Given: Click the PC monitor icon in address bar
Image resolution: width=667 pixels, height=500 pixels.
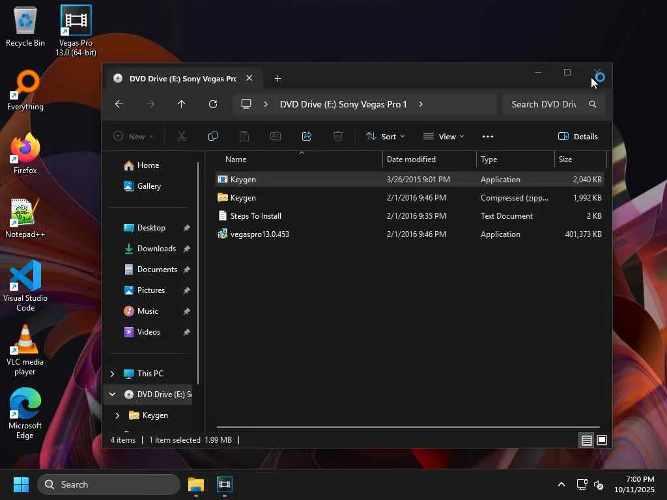Looking at the screenshot, I should pyautogui.click(x=246, y=104).
